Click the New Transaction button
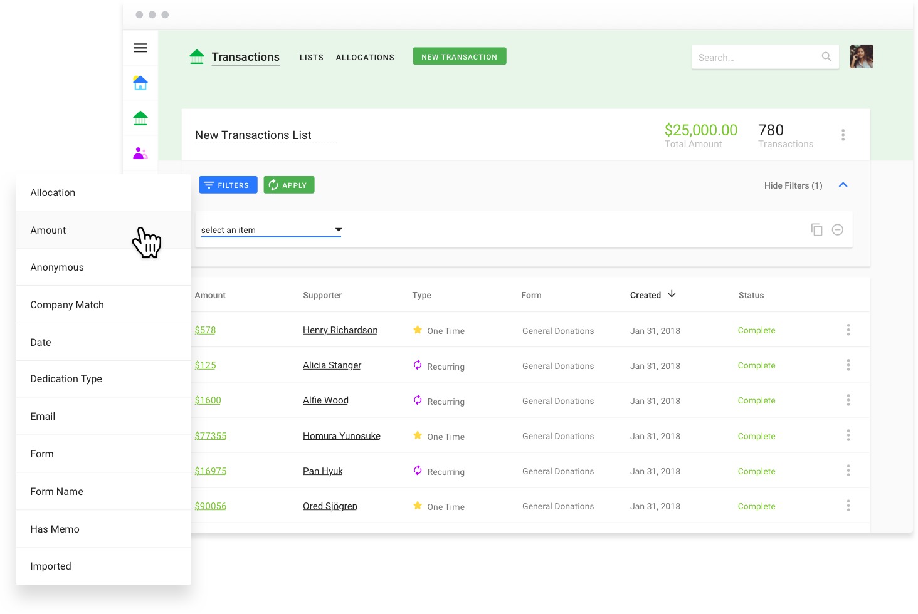This screenshot has width=918, height=614. tap(459, 56)
